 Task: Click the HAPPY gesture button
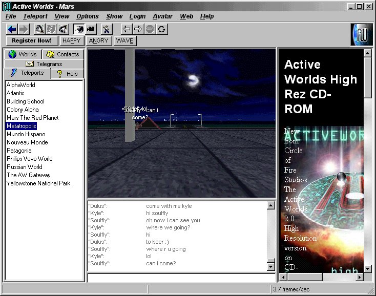71,40
